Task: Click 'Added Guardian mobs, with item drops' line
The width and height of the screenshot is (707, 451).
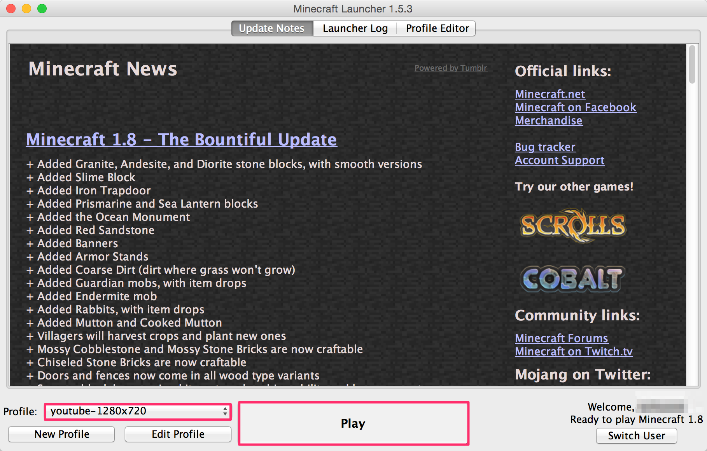Action: click(x=136, y=283)
